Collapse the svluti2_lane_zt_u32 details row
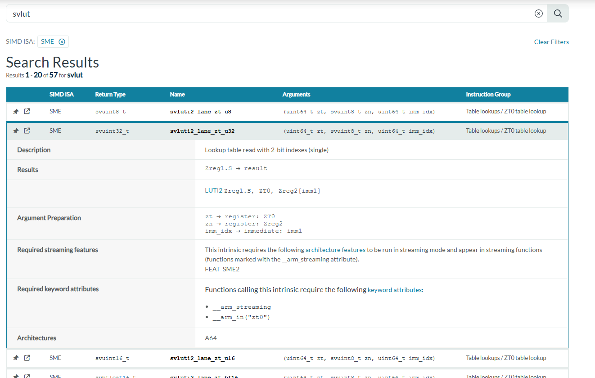 (202, 131)
